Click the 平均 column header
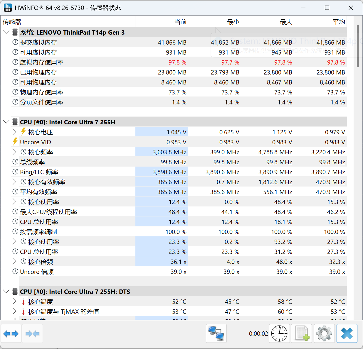 320,22
